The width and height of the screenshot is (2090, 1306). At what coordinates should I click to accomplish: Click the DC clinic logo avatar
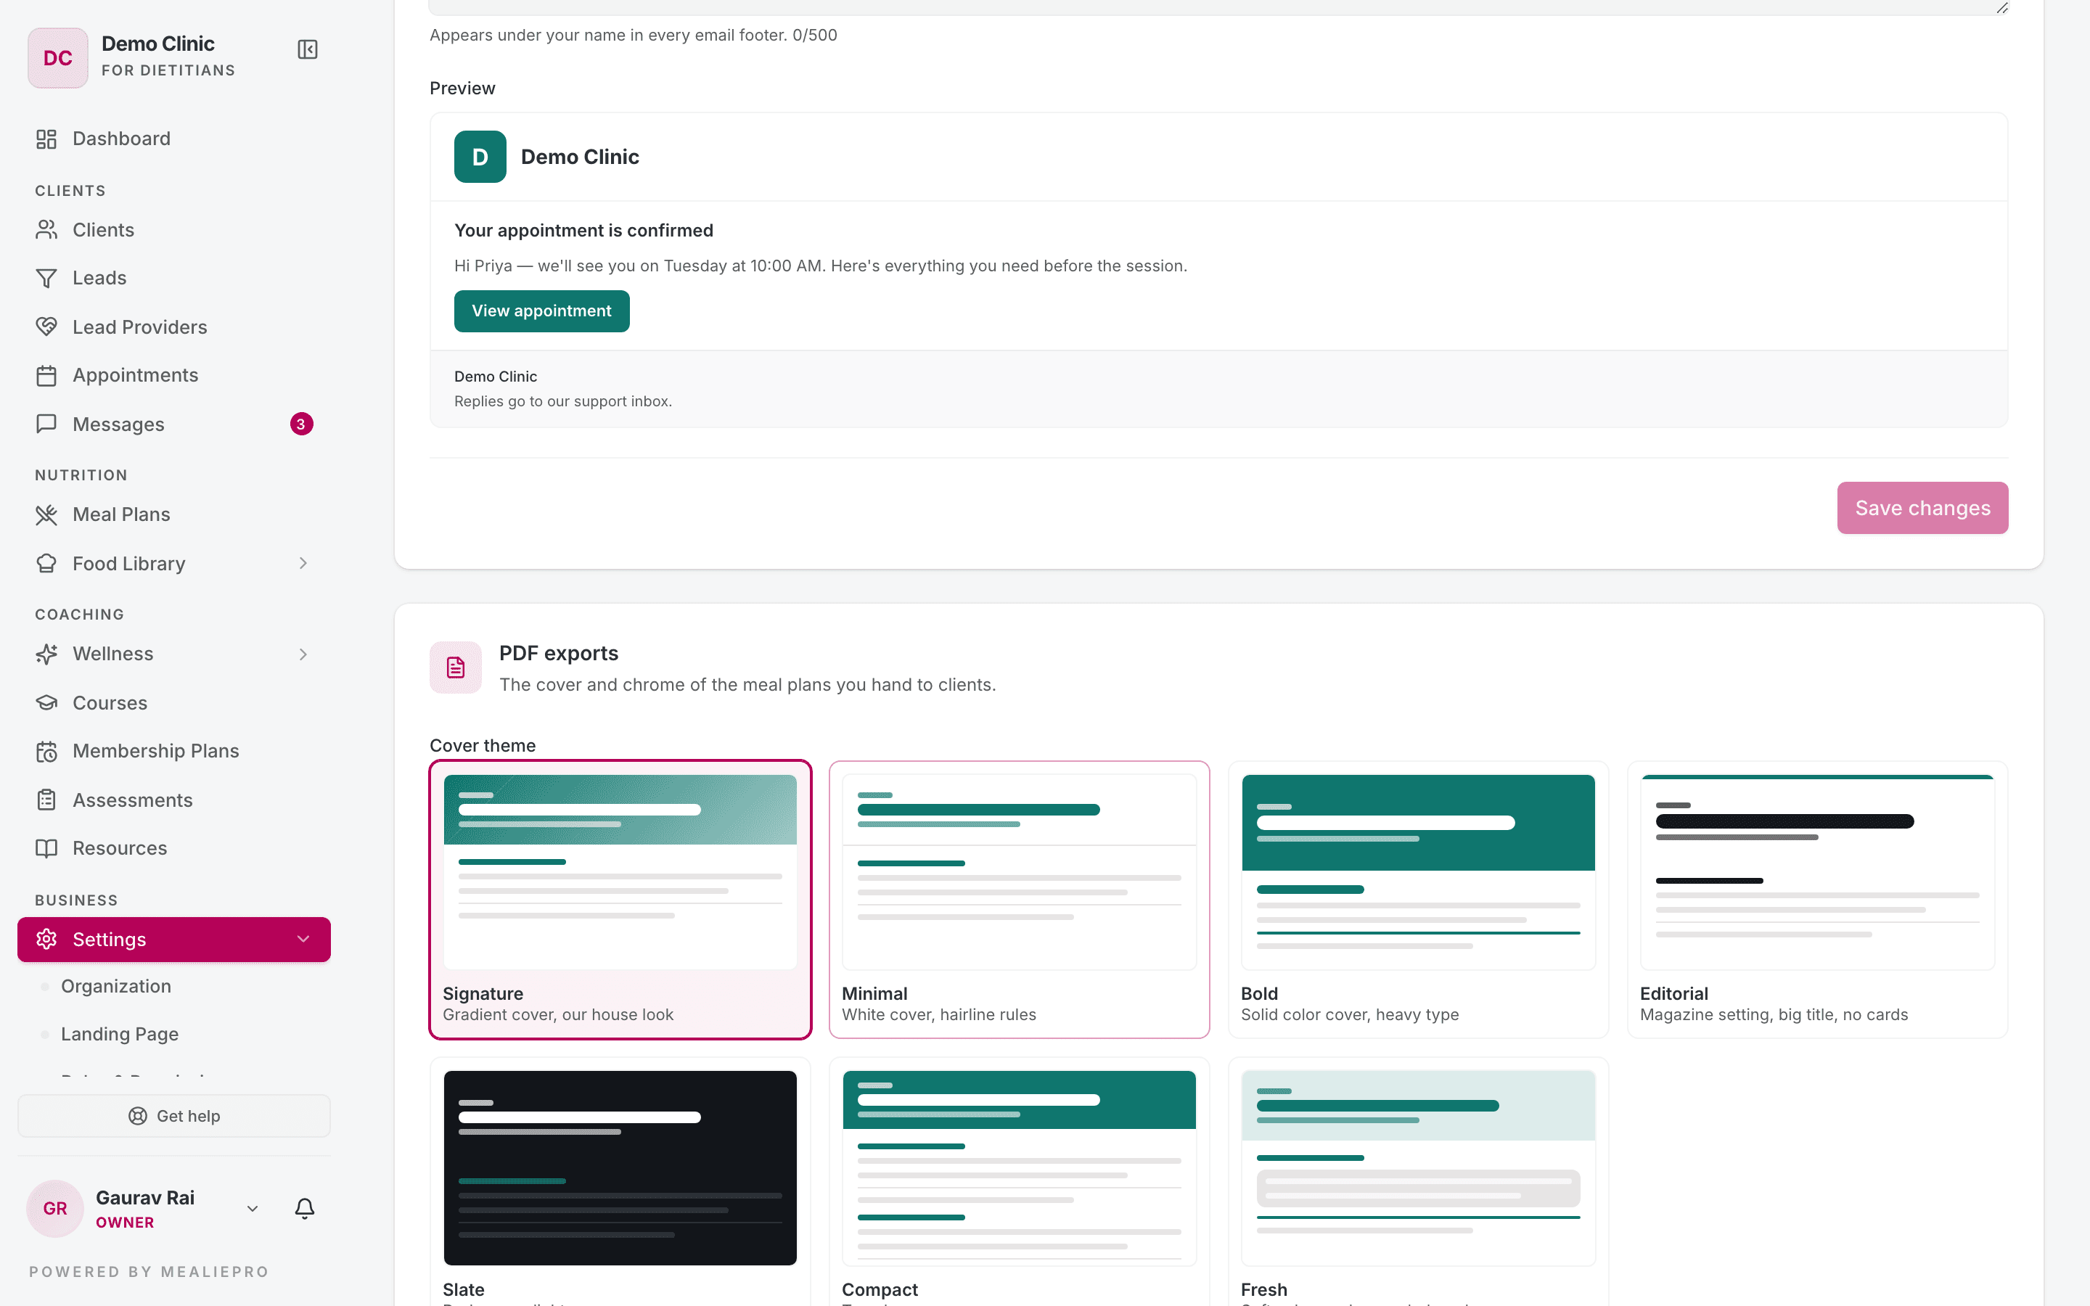tap(58, 58)
